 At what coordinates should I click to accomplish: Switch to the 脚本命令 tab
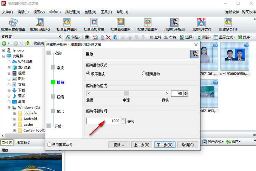[x=23, y=142]
